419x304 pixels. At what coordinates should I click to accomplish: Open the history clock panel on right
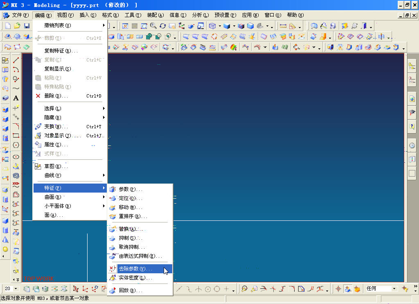pyautogui.click(x=412, y=145)
